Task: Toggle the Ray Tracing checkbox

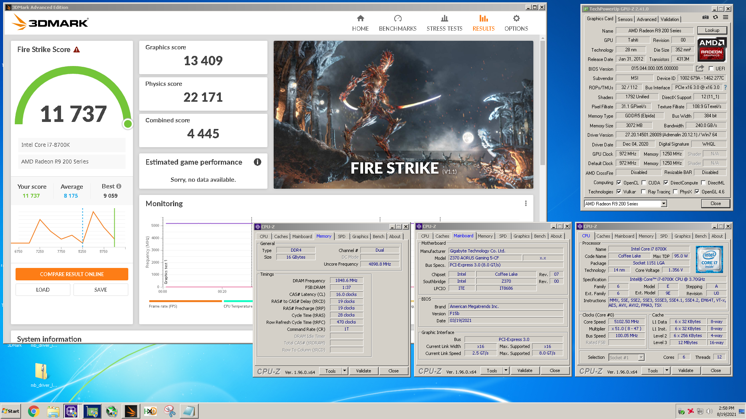Action: tap(644, 191)
